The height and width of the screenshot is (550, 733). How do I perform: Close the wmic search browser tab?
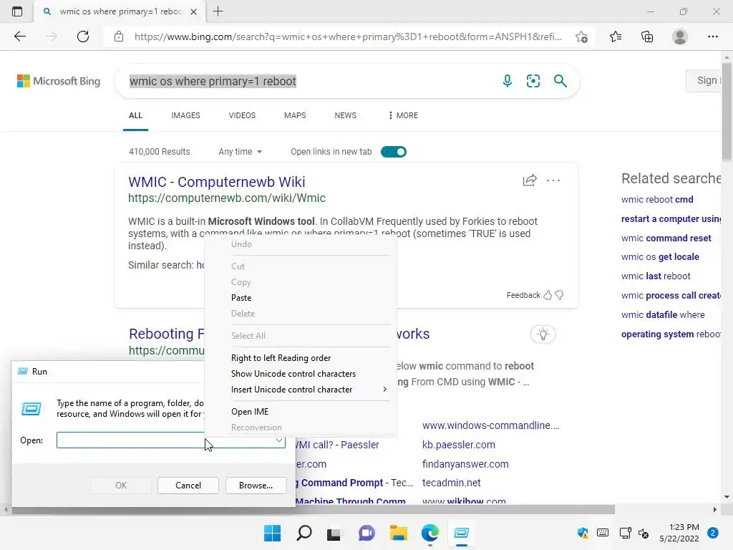(193, 11)
